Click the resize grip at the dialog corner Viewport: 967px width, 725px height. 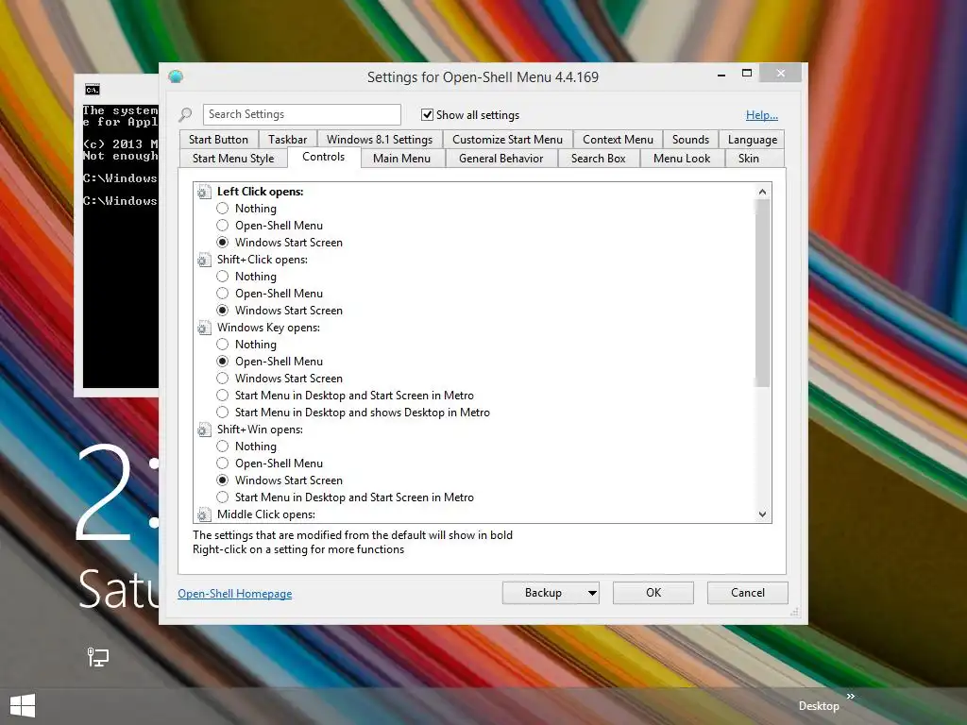coord(794,612)
